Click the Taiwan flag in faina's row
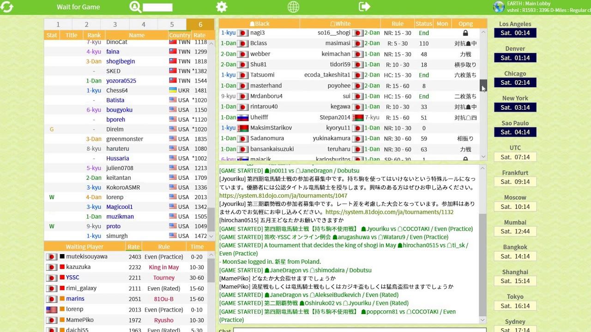This screenshot has height=332, width=591. tap(173, 52)
